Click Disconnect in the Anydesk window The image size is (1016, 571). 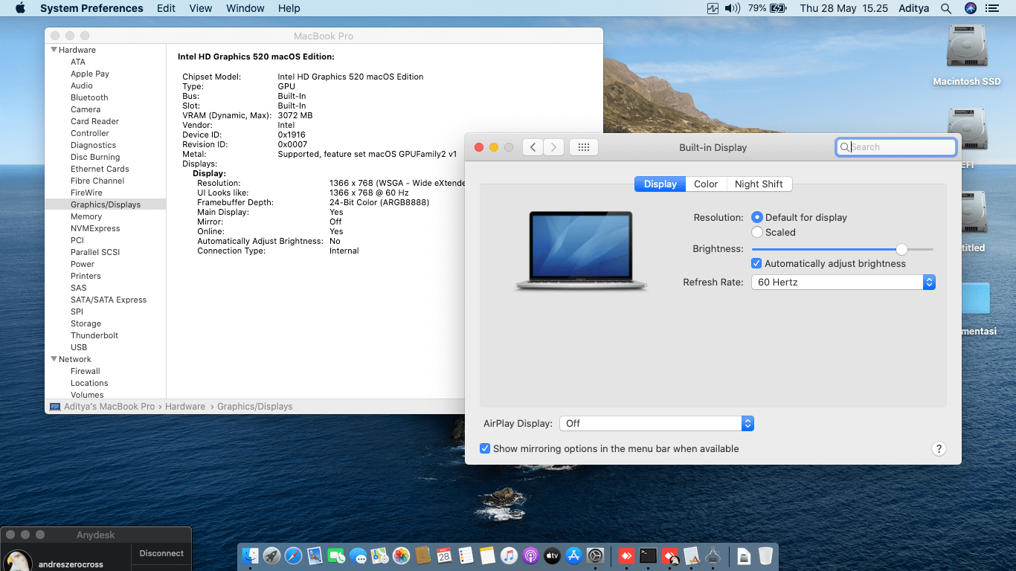(x=161, y=553)
